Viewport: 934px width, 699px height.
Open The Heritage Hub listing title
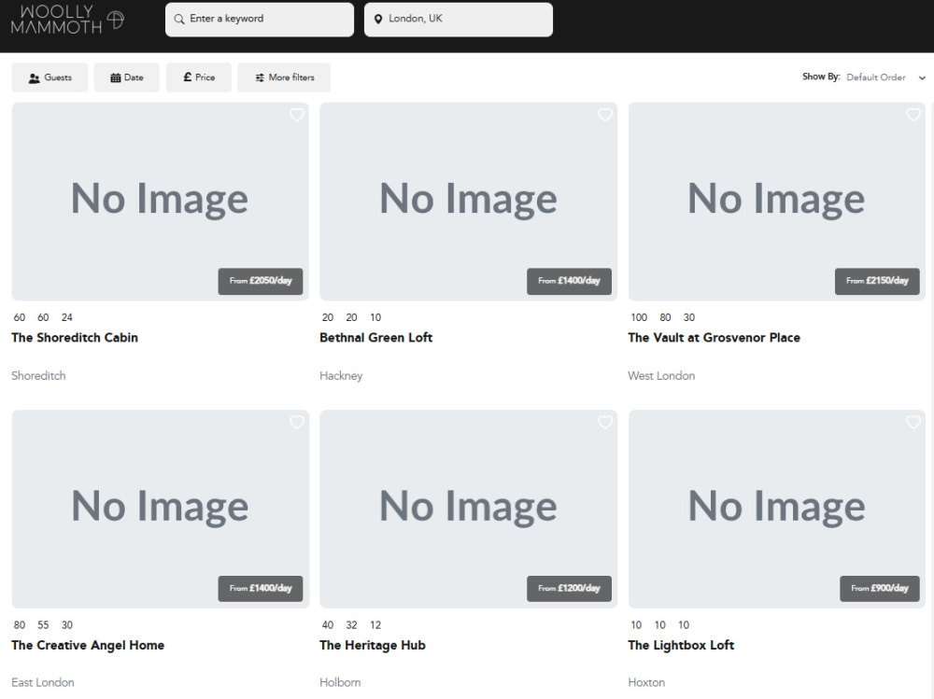pyautogui.click(x=373, y=646)
